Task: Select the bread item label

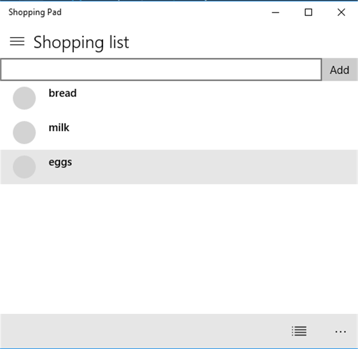Action: point(62,93)
